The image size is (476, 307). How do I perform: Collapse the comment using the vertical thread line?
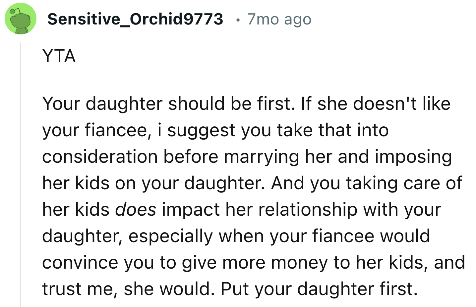coord(21,172)
